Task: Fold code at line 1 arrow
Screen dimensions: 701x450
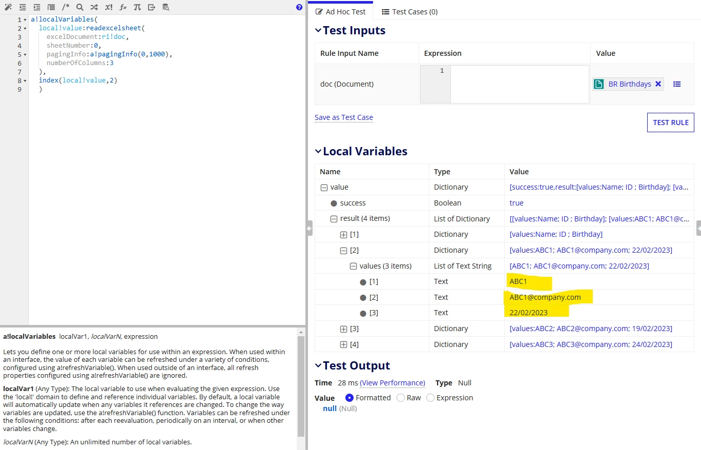Action: click(25, 20)
